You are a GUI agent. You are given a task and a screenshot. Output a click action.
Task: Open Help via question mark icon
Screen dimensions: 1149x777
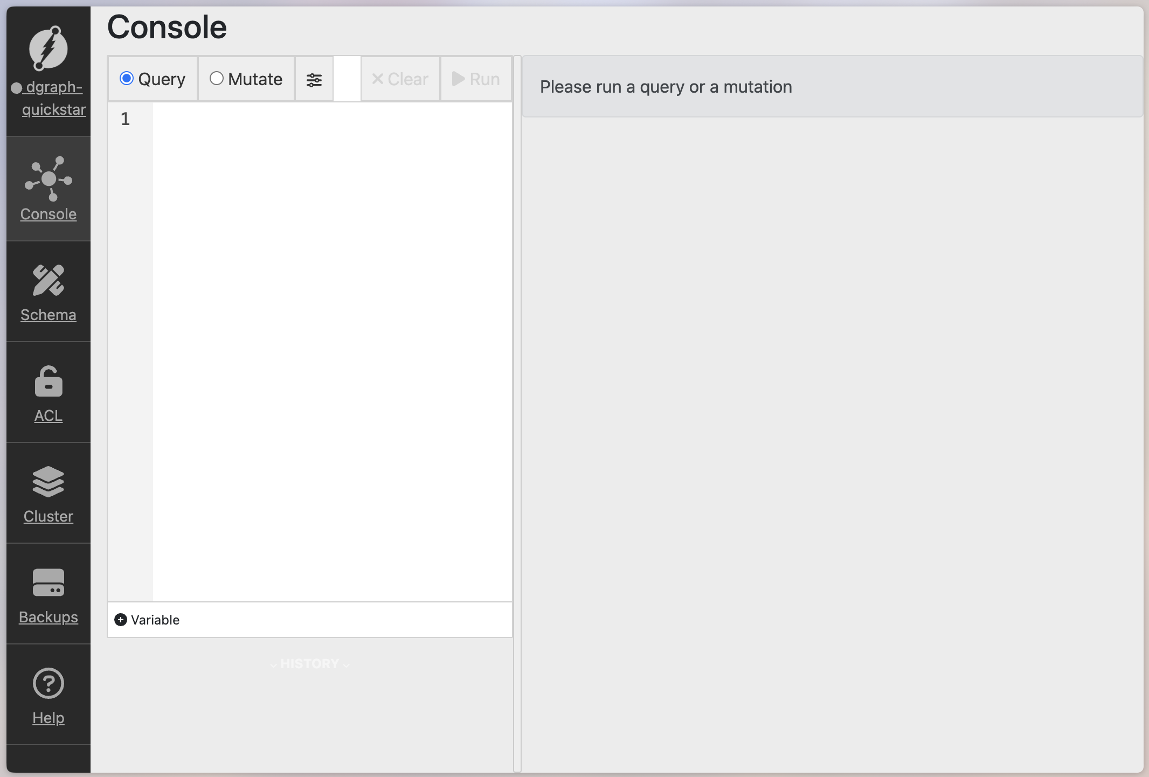point(49,683)
